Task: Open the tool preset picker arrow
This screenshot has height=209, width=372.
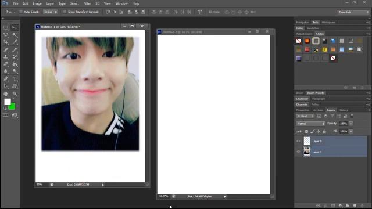Action: click(14, 12)
